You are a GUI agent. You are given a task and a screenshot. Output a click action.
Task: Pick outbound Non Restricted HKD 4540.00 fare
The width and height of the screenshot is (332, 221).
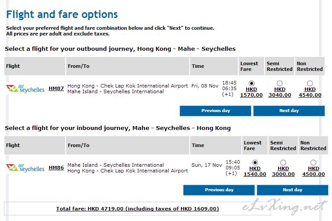(x=310, y=83)
